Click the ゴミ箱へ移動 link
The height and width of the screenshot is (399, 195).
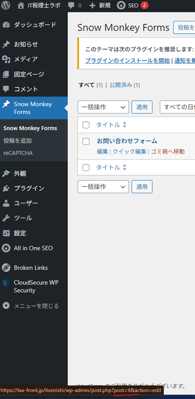168,152
